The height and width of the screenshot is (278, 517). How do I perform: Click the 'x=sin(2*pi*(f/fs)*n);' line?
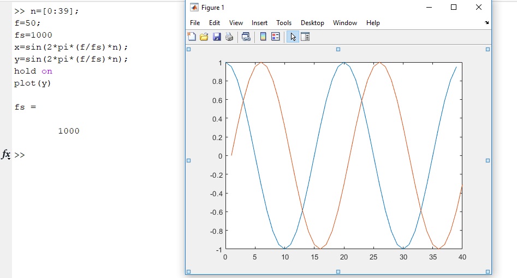tap(71, 47)
